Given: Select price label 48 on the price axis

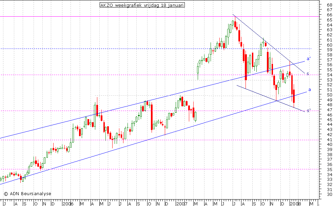Looking at the screenshot, I should tap(330, 105).
